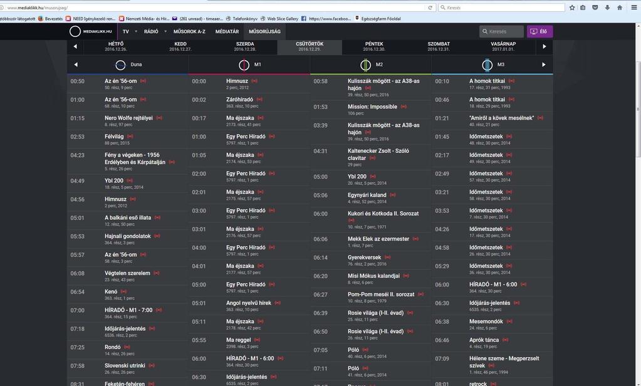Go to previous week with left arrow
641x386 pixels.
[x=75, y=46]
